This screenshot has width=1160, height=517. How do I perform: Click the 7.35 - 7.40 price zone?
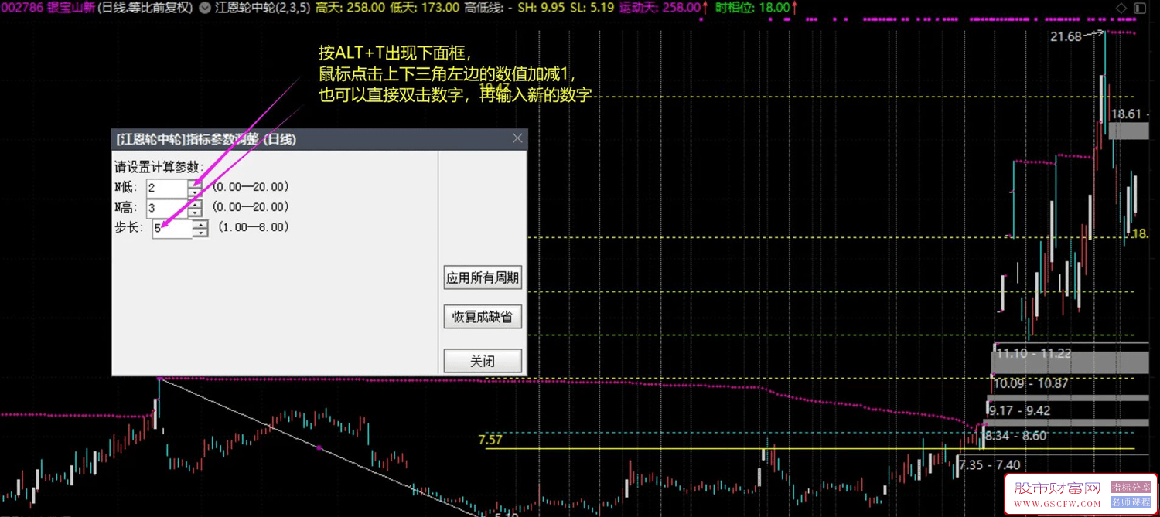pos(989,464)
